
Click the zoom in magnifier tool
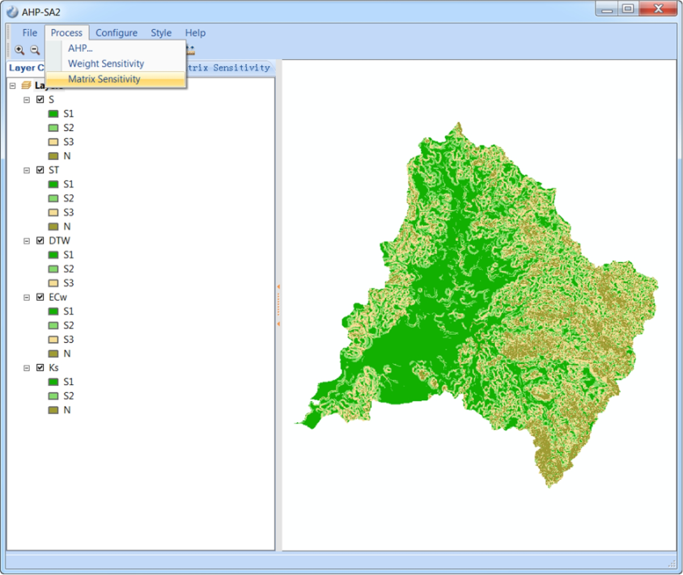[19, 49]
